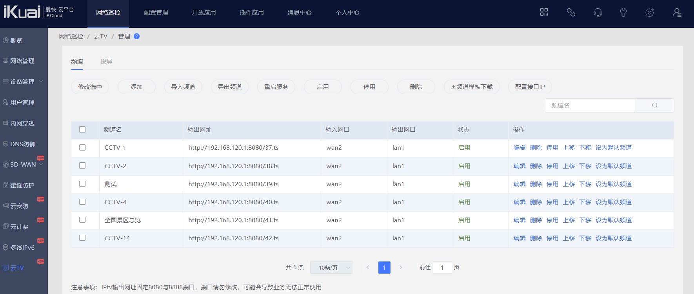
Task: Open the 10条/页 page size dropdown
Action: point(332,267)
